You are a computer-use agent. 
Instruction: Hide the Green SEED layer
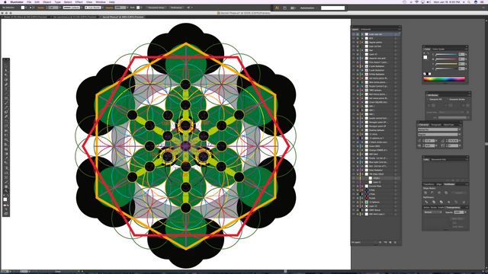point(353,146)
